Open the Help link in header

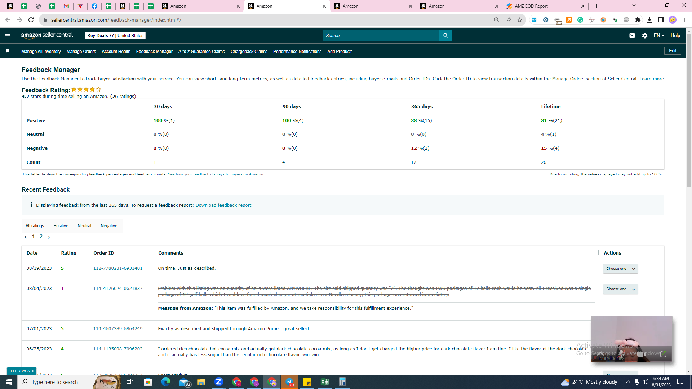tap(675, 36)
